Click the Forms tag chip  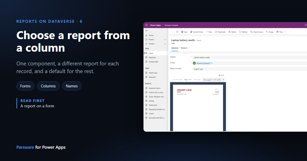25,86
